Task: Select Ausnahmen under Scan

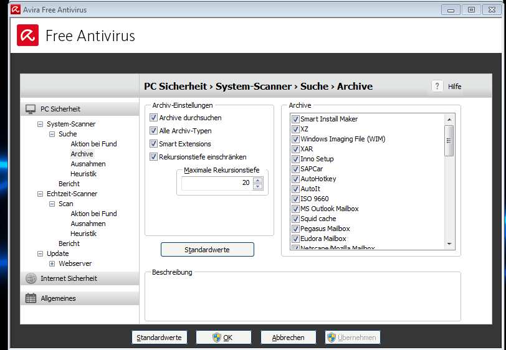Action: coord(88,224)
